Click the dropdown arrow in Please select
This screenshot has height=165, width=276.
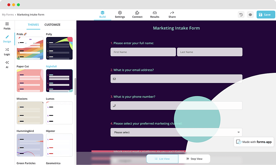pyautogui.click(x=238, y=132)
